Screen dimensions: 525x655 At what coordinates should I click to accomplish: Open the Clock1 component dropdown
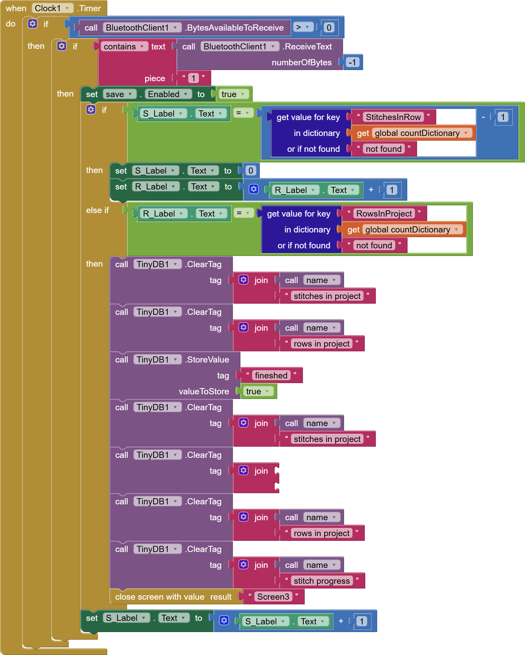pos(52,8)
